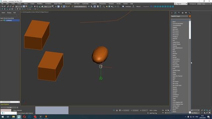Toggle the Angle Snap icon
The width and height of the screenshot is (212, 119).
coord(64,7)
